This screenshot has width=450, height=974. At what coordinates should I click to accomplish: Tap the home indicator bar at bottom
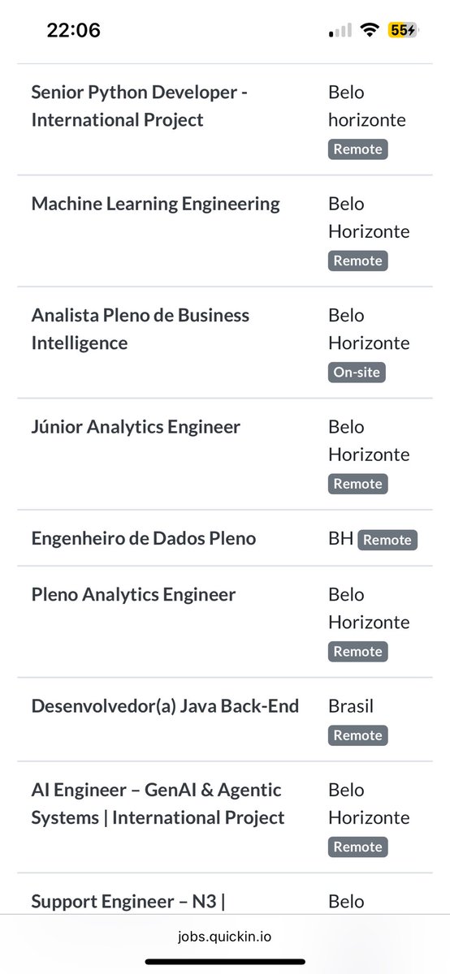pos(225,962)
